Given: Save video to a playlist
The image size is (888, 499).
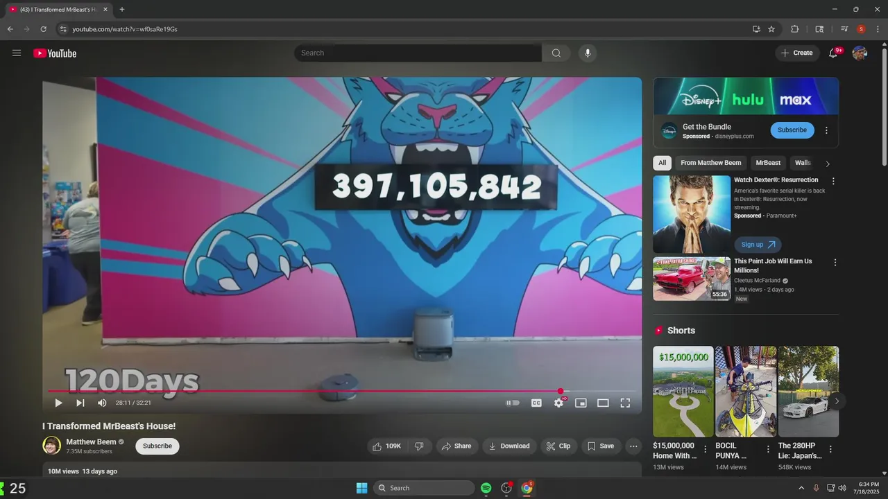Looking at the screenshot, I should tap(601, 446).
